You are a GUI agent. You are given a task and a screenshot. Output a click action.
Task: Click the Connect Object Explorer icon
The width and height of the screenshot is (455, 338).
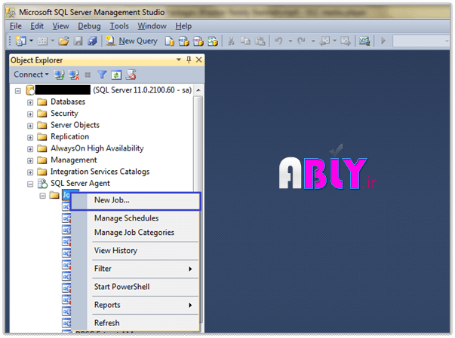[60, 75]
